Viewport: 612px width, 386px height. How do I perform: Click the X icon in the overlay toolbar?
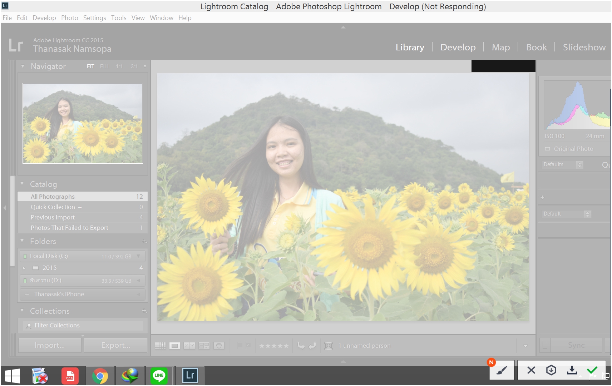[x=531, y=370]
